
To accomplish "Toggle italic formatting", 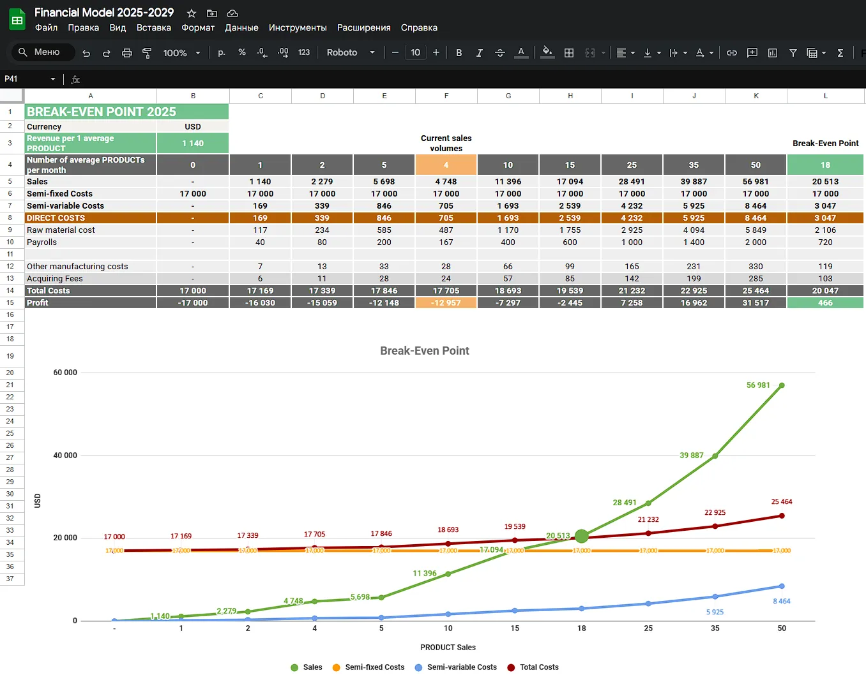I will (x=479, y=53).
